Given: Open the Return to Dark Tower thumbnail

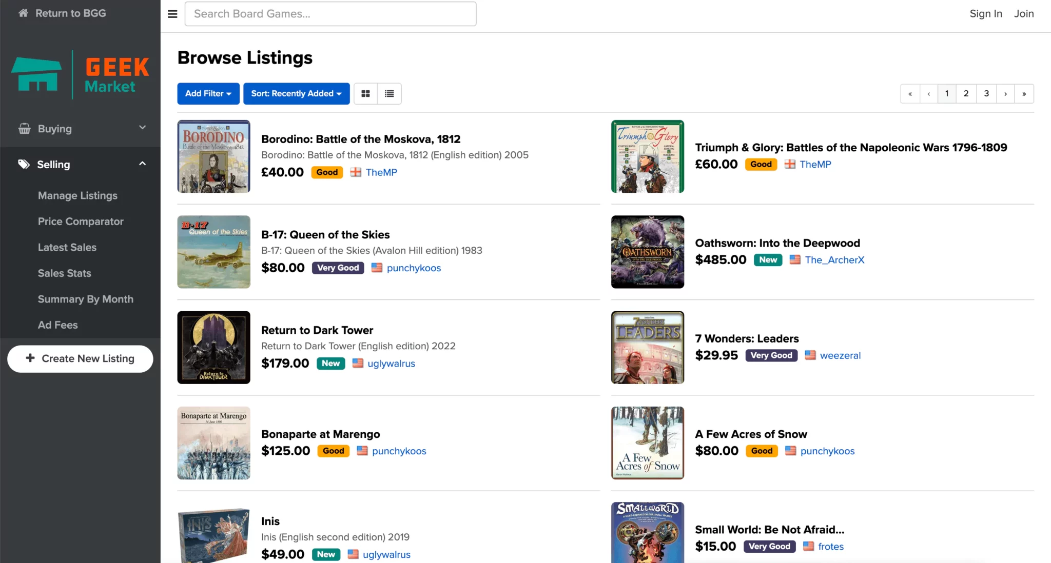Looking at the screenshot, I should 214,348.
